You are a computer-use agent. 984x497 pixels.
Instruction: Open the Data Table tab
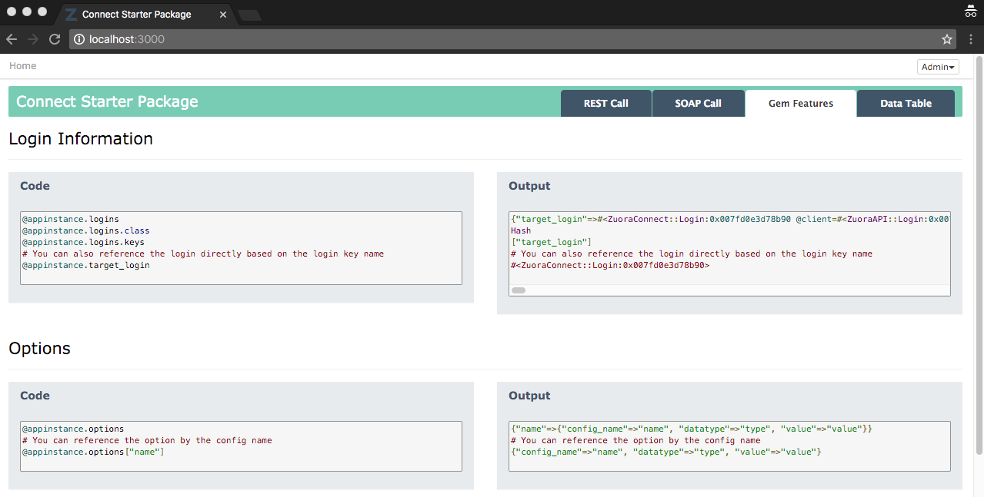(x=906, y=104)
